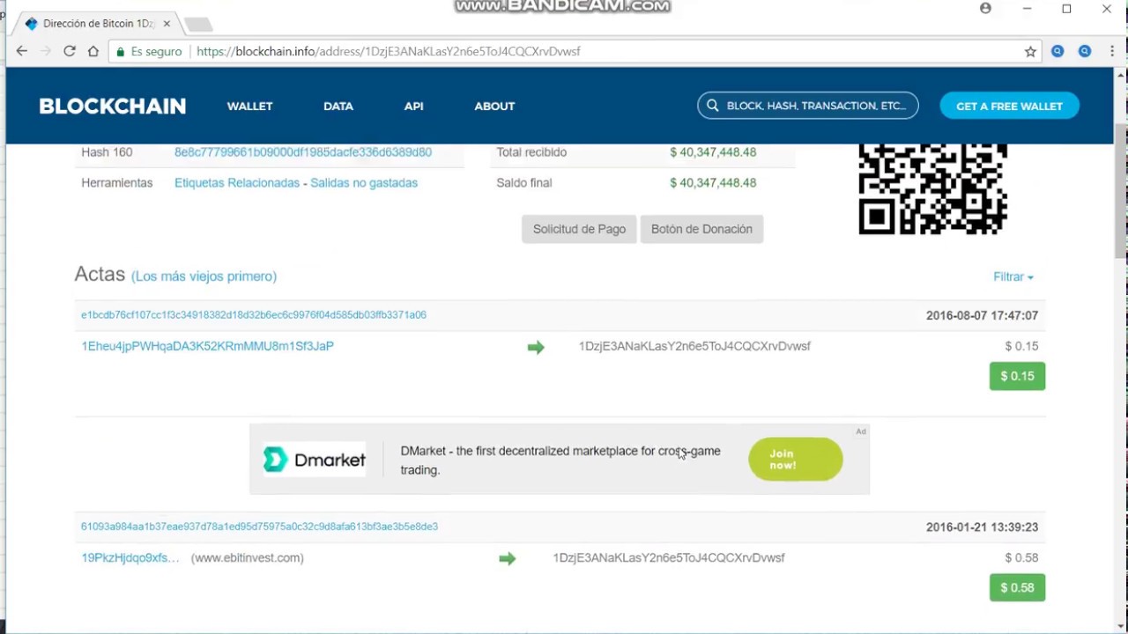
Task: Open the Salidas no gastadas link
Action: coord(364,183)
